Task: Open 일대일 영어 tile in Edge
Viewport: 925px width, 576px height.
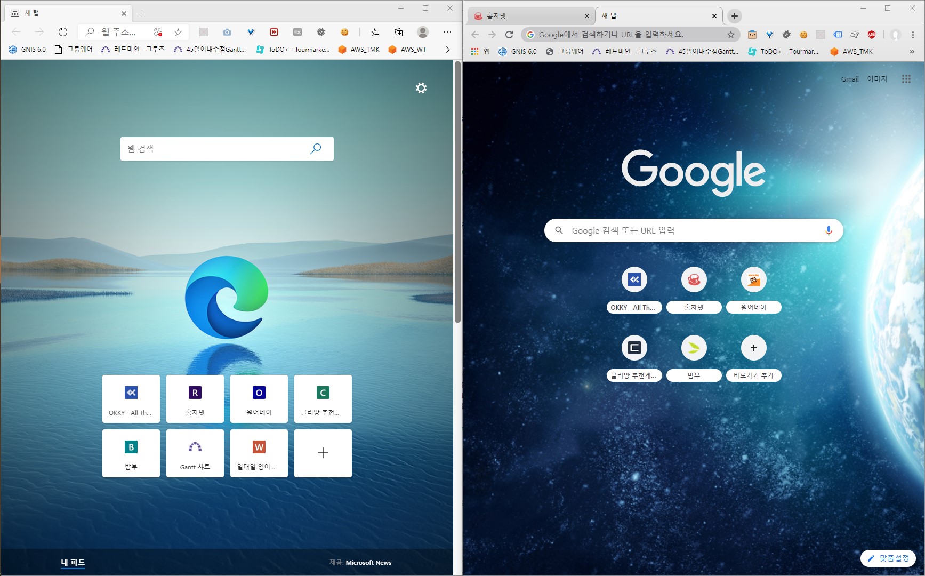Action: point(259,453)
